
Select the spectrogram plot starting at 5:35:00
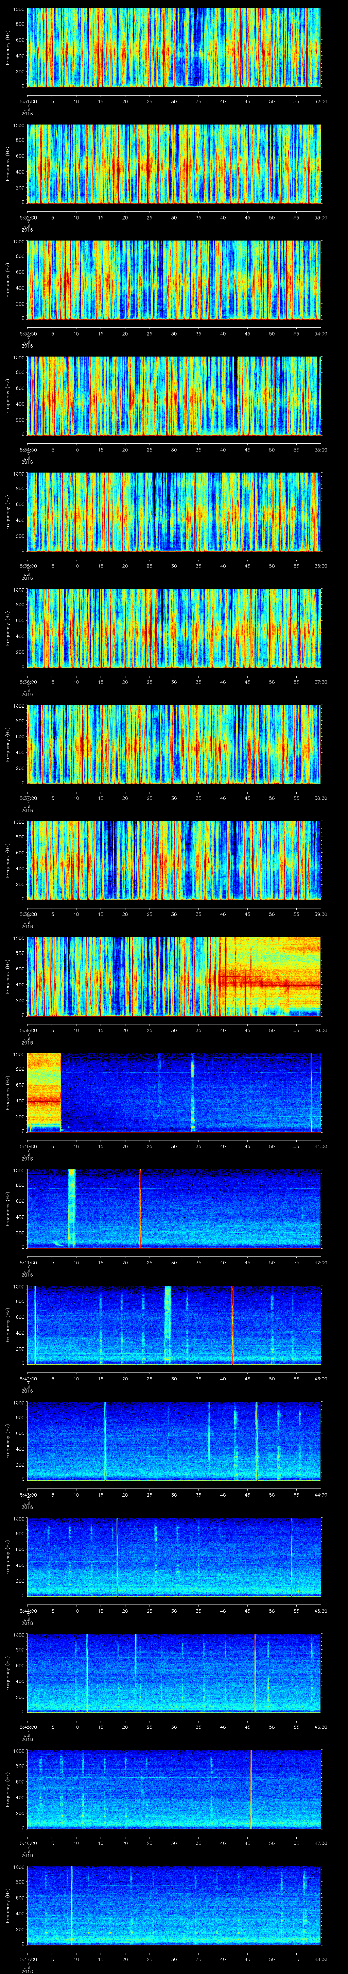(x=174, y=512)
